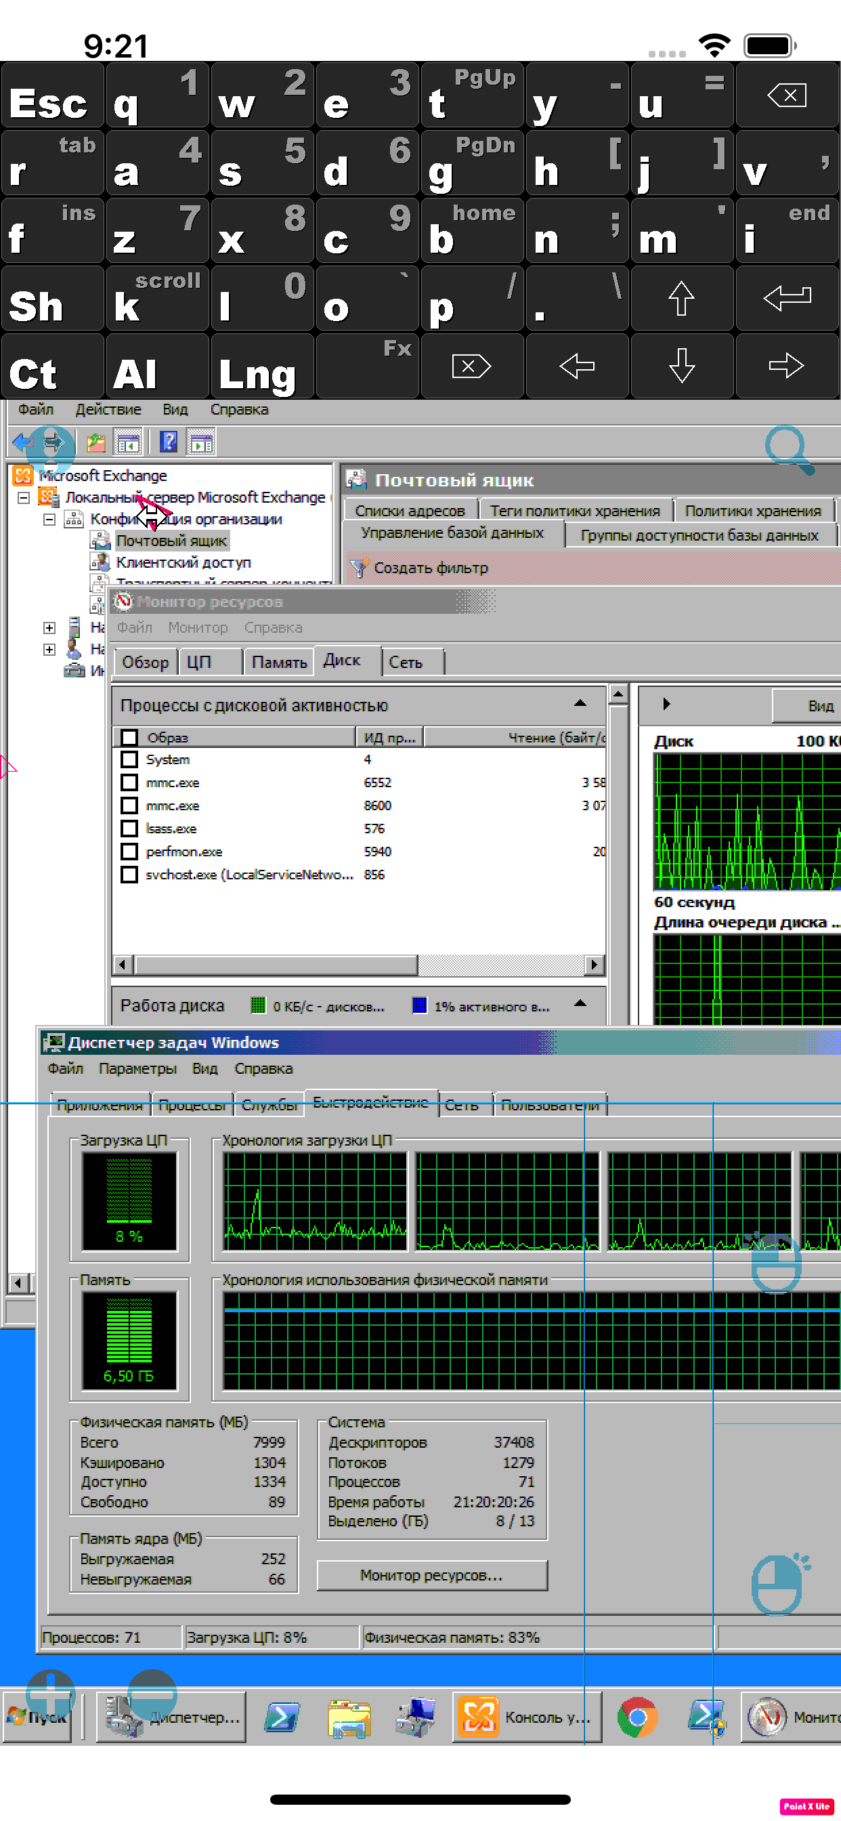Click the up-one-level folder toolbar icon
Image resolution: width=841 pixels, height=1821 pixels.
pos(95,443)
